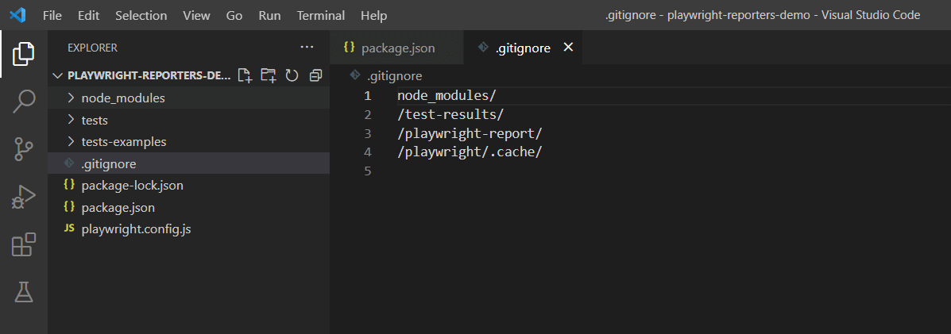Open playwright.config.js from the file tree

[x=136, y=229]
